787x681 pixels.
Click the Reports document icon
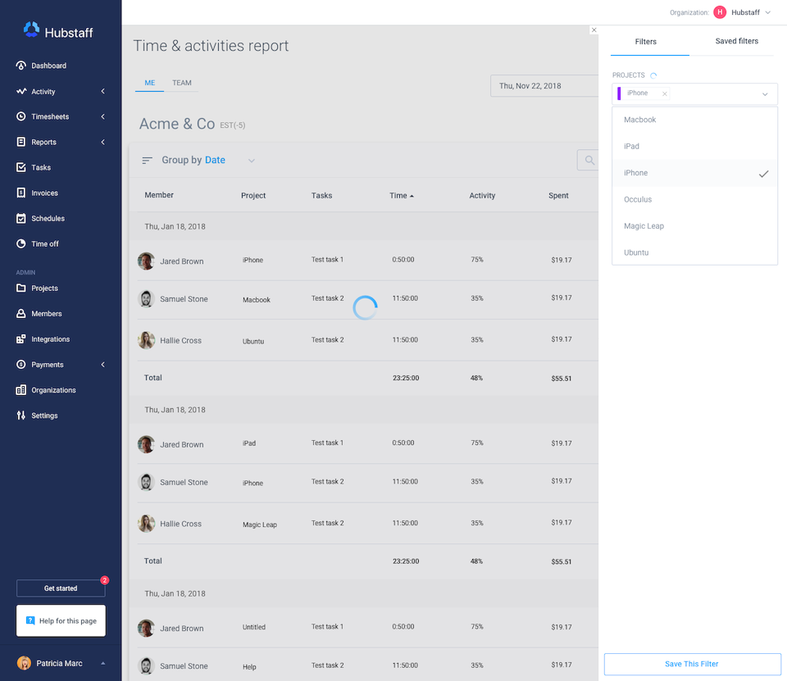21,142
